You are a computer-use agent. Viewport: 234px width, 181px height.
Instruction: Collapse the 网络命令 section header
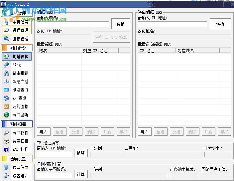point(17,48)
